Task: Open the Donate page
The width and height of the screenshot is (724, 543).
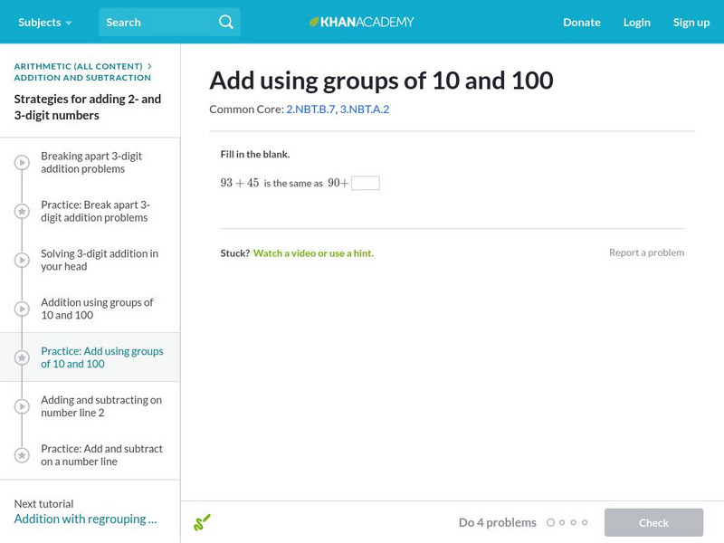Action: click(581, 22)
